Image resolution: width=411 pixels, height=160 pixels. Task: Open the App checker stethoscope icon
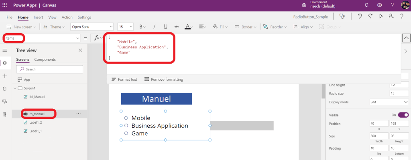pyautogui.click(x=342, y=16)
